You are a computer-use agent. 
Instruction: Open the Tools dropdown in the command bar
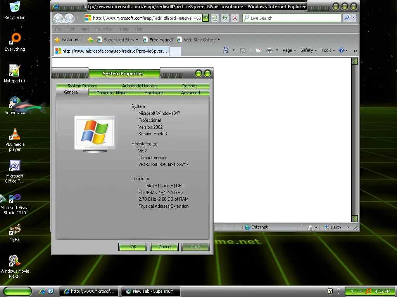pos(328,50)
